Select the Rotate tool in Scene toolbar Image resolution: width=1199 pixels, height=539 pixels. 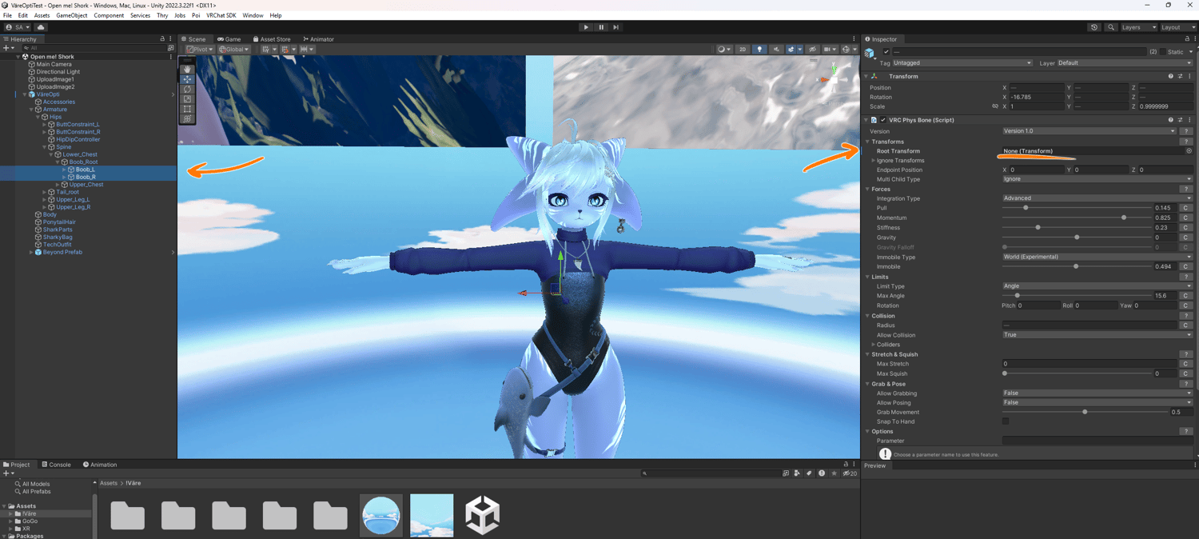(x=187, y=89)
